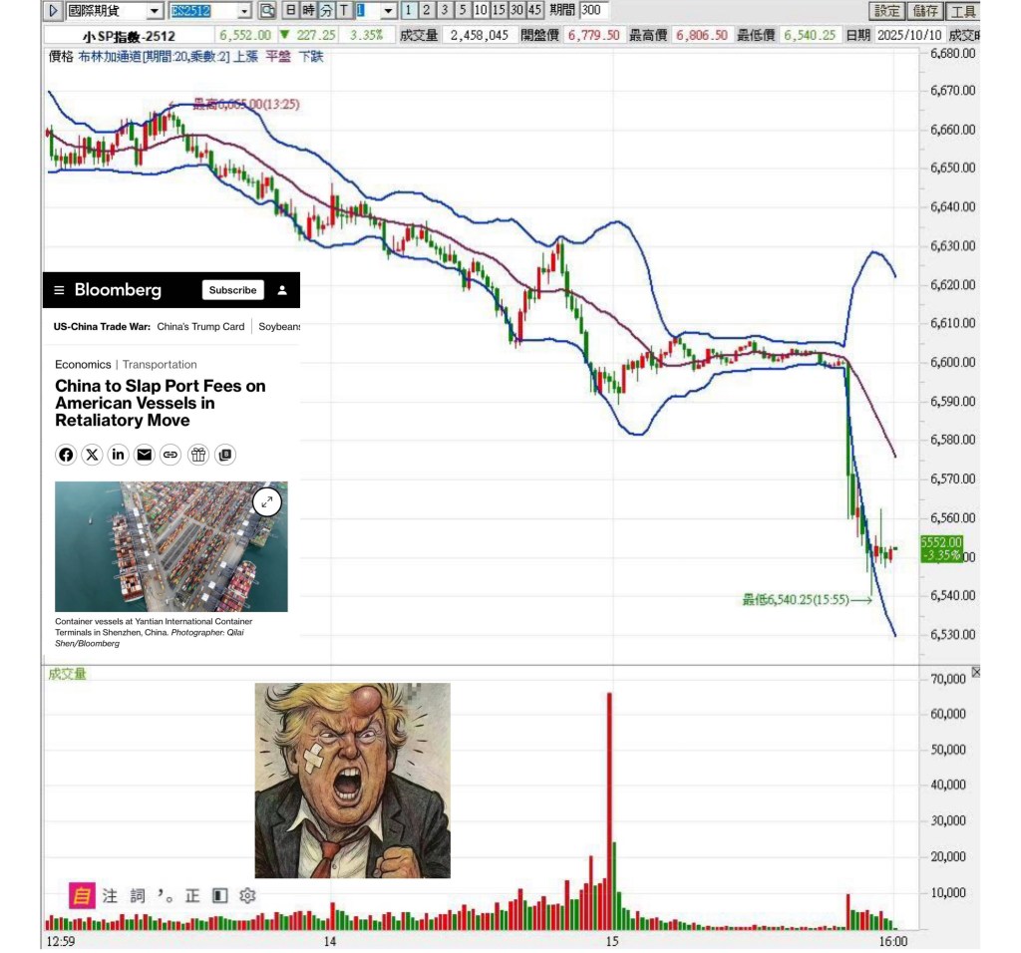Click the Subscribe button
The height and width of the screenshot is (953, 1021).
[233, 290]
